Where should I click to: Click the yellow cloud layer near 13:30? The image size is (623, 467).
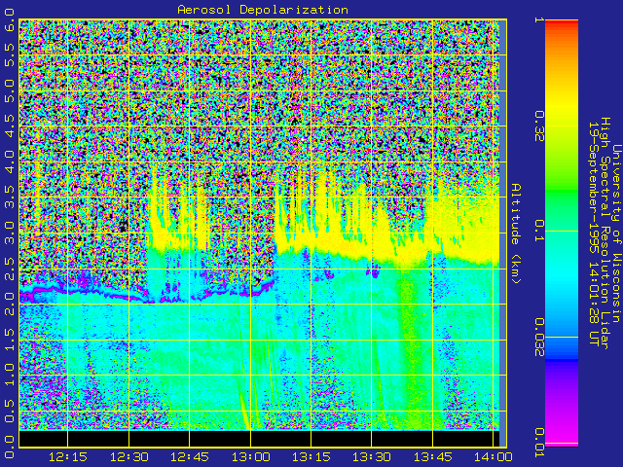tap(374, 248)
